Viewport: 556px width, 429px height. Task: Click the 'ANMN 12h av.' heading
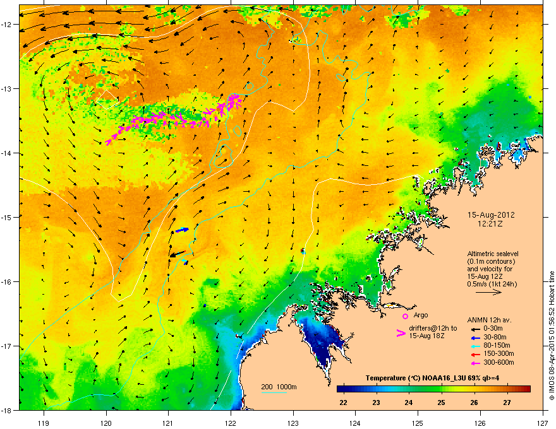(489, 320)
